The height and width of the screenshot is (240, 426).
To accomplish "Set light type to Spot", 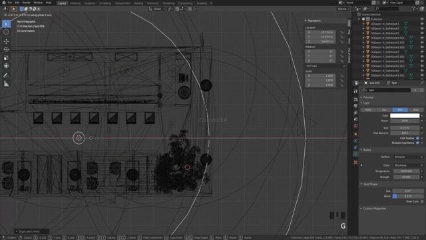I will 400,109.
